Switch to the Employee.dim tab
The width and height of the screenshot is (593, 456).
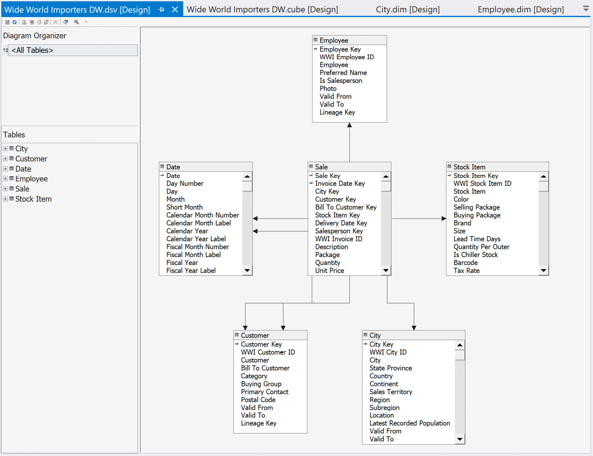click(521, 9)
